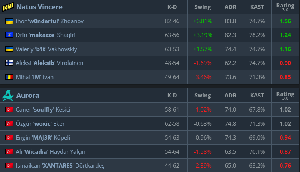
Task: Click the Kosovo flag beside makazze
Action: click(9, 35)
